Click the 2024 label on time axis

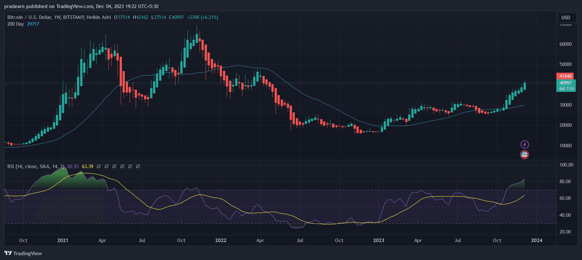537,240
